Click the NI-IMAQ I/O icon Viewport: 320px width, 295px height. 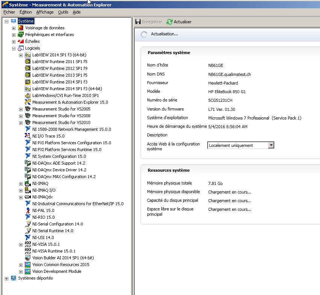(x=28, y=191)
